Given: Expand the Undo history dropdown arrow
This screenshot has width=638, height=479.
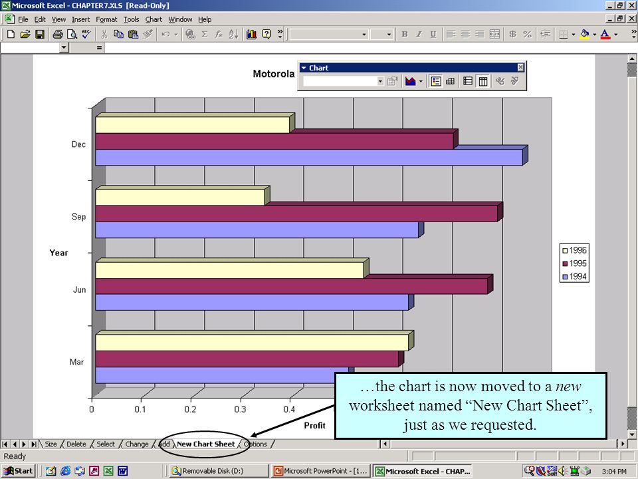Looking at the screenshot, I should tap(175, 35).
